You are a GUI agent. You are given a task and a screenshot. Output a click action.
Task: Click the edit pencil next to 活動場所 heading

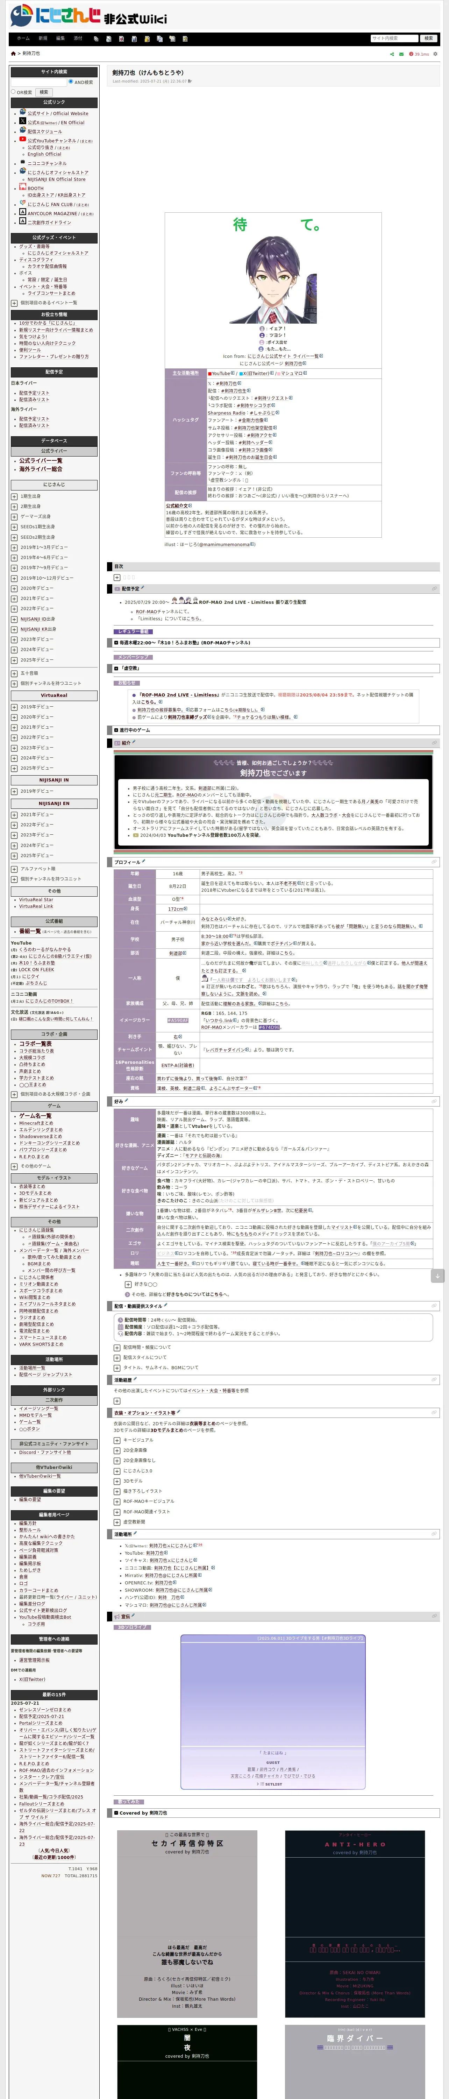click(135, 1533)
